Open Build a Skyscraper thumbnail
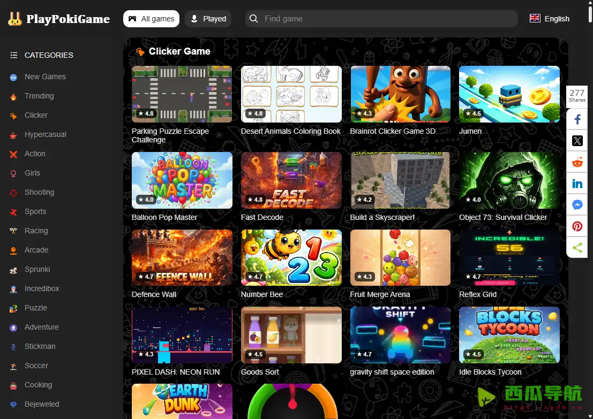Image resolution: width=593 pixels, height=419 pixels. click(x=400, y=180)
